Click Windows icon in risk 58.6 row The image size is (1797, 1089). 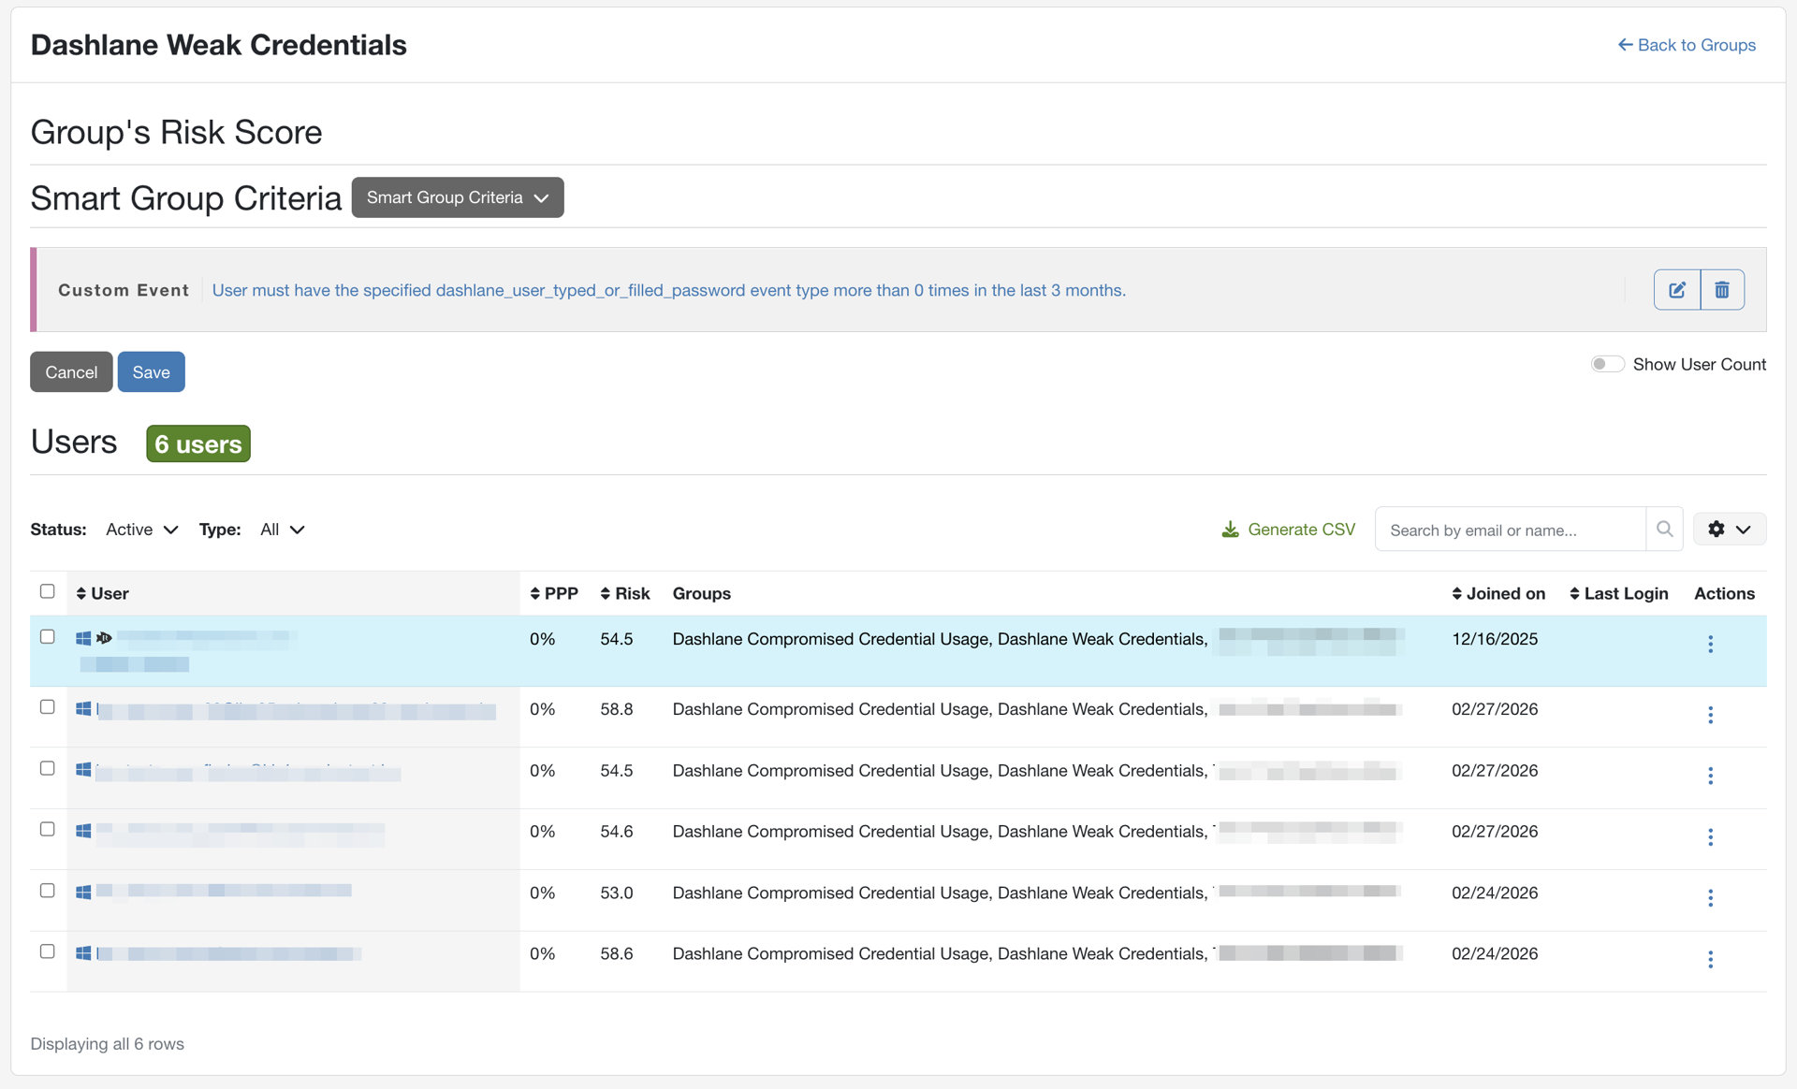coord(83,953)
